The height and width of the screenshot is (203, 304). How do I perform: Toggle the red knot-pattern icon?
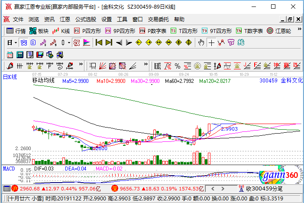click(77, 43)
